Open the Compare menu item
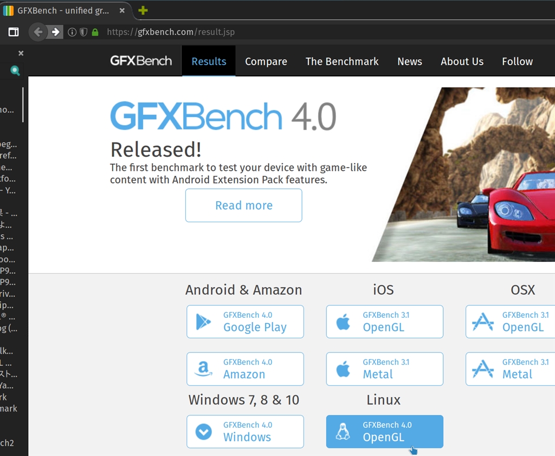 click(266, 61)
